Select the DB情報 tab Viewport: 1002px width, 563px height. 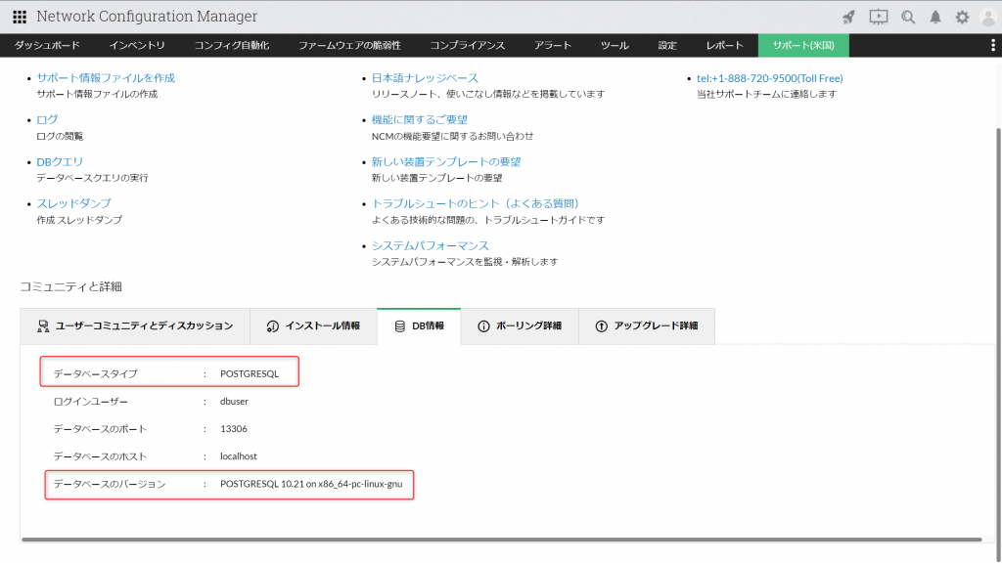[x=419, y=326]
